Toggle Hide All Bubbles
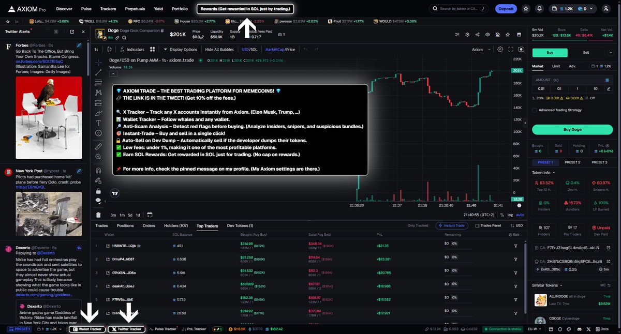The height and width of the screenshot is (334, 621). (x=220, y=49)
